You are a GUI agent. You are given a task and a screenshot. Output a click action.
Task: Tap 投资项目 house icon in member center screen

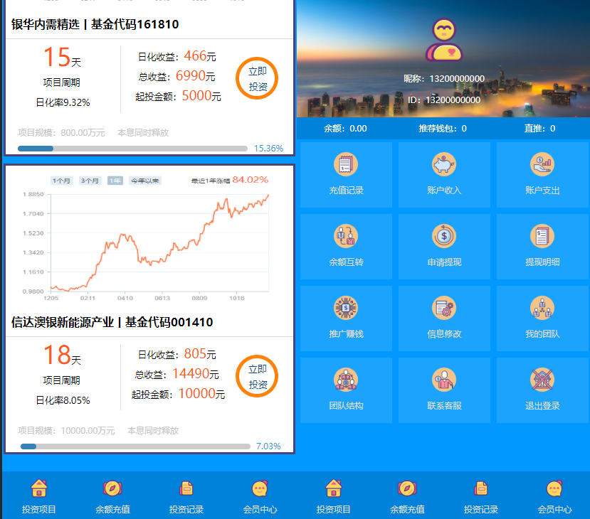pos(333,488)
